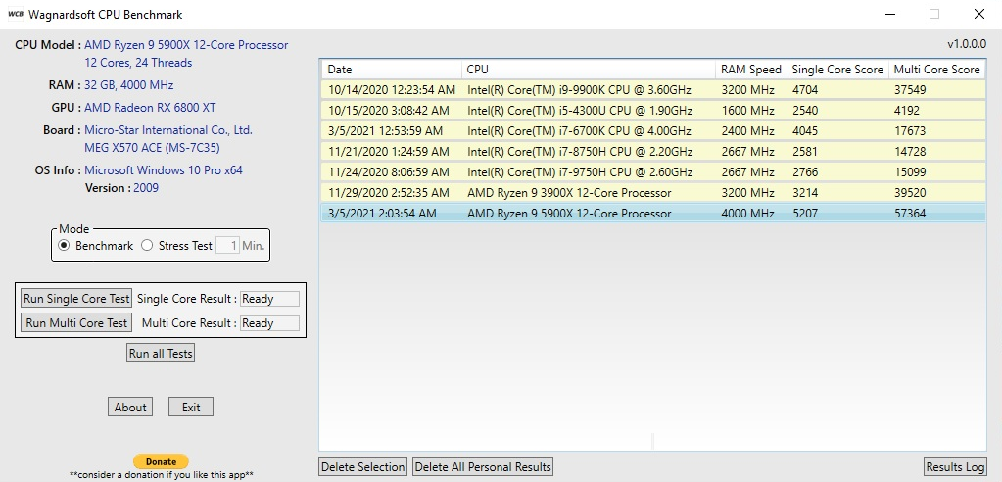Run Single Core Test
Image resolution: width=1002 pixels, height=482 pixels.
click(x=76, y=299)
